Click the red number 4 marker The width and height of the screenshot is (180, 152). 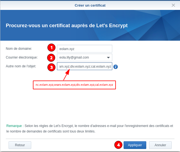click(119, 145)
